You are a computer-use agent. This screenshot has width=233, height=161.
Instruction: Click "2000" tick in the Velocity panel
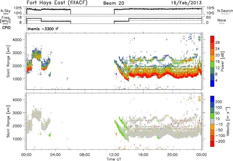(17, 126)
